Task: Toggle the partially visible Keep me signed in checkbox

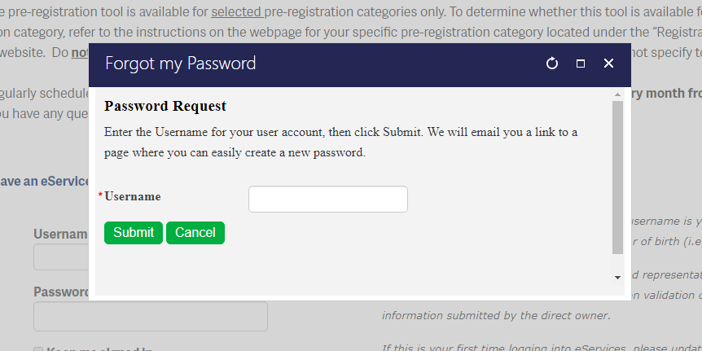Action: pos(38,349)
